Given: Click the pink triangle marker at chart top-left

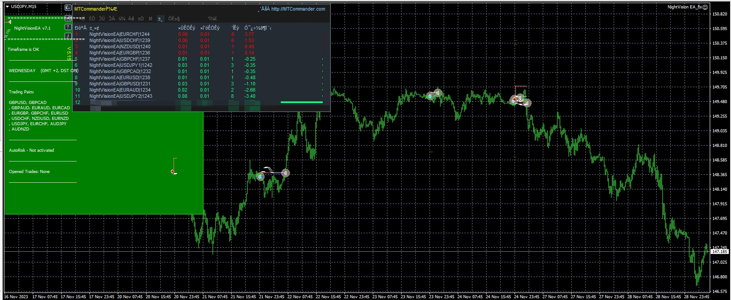Looking at the screenshot, I should [9, 22].
